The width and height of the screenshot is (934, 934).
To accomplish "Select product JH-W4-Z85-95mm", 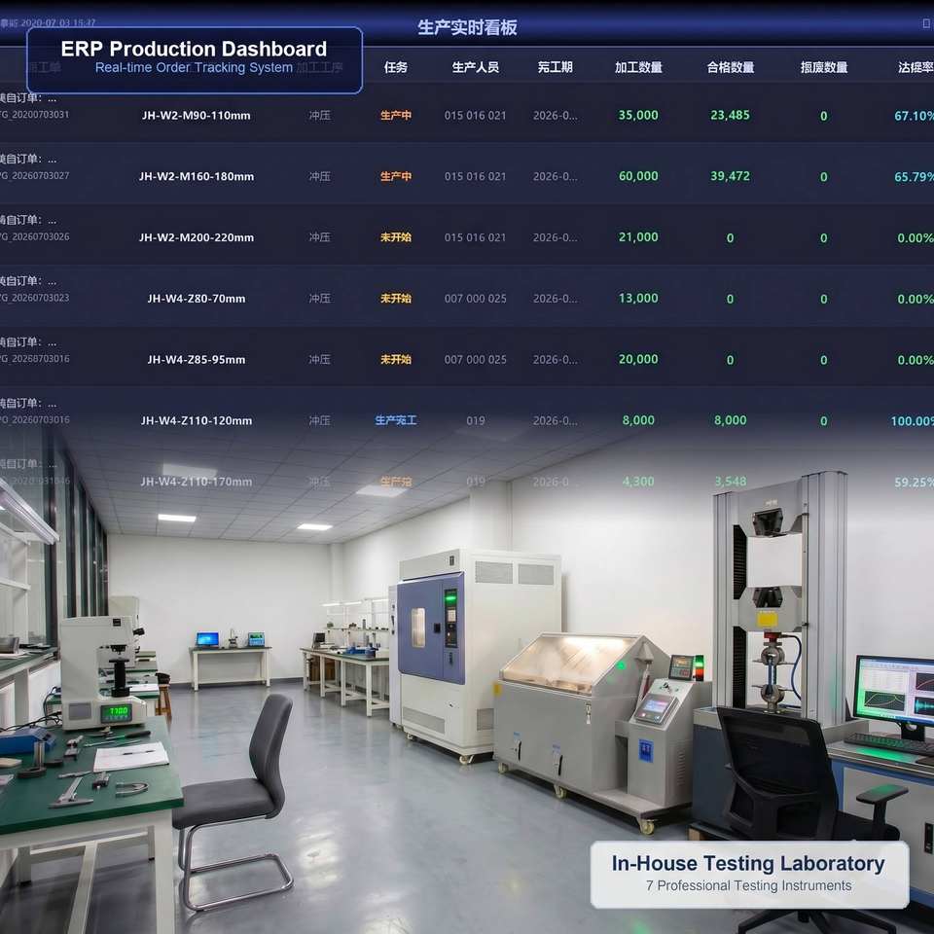I will (x=196, y=359).
